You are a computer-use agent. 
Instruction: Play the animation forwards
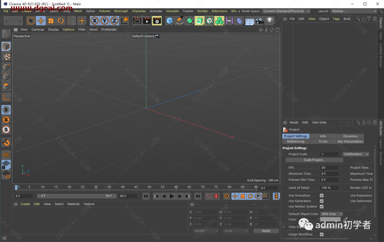pyautogui.click(x=172, y=196)
